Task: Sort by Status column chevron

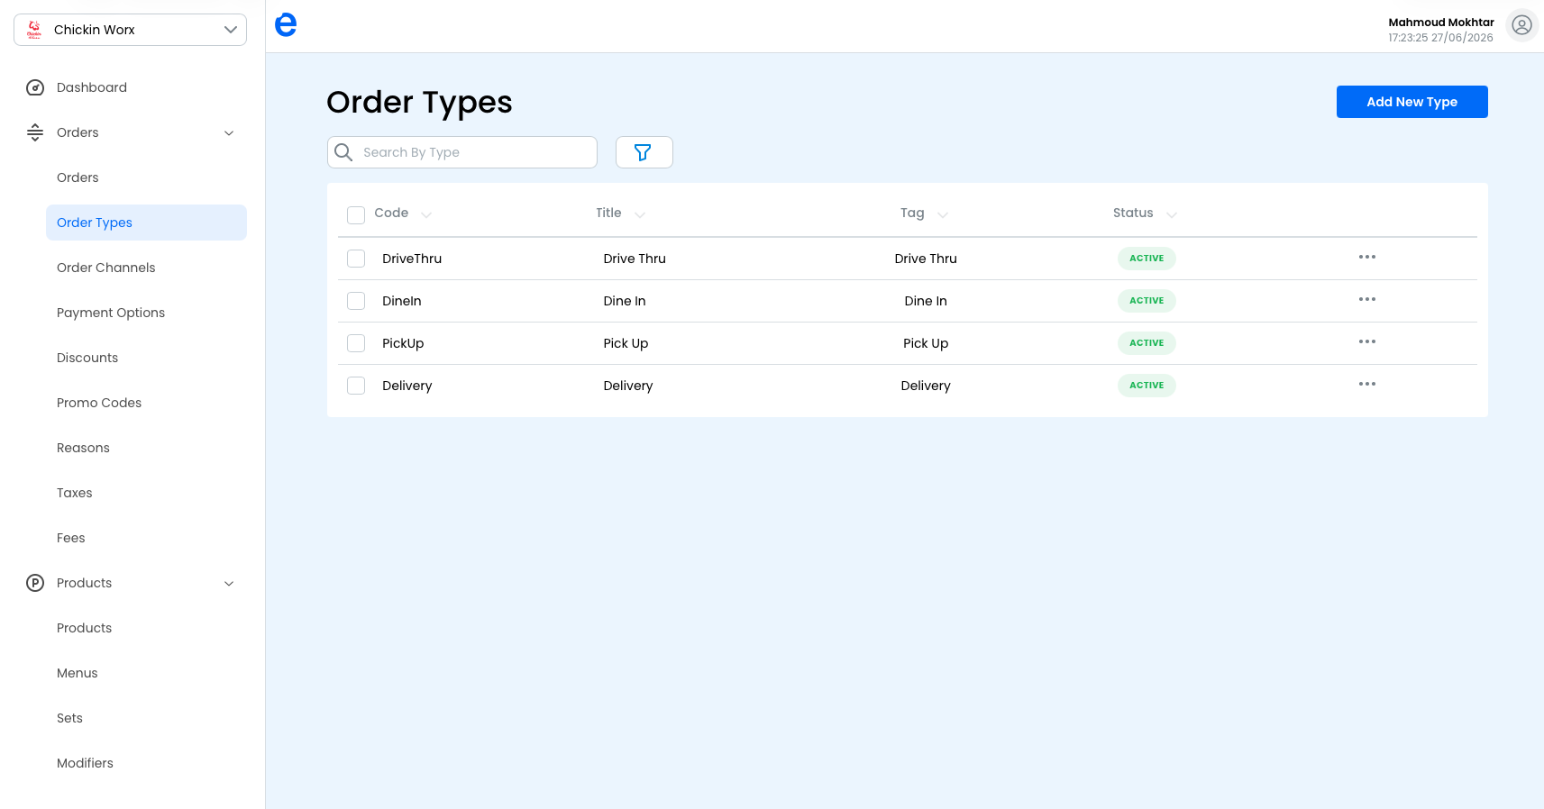Action: pyautogui.click(x=1172, y=214)
